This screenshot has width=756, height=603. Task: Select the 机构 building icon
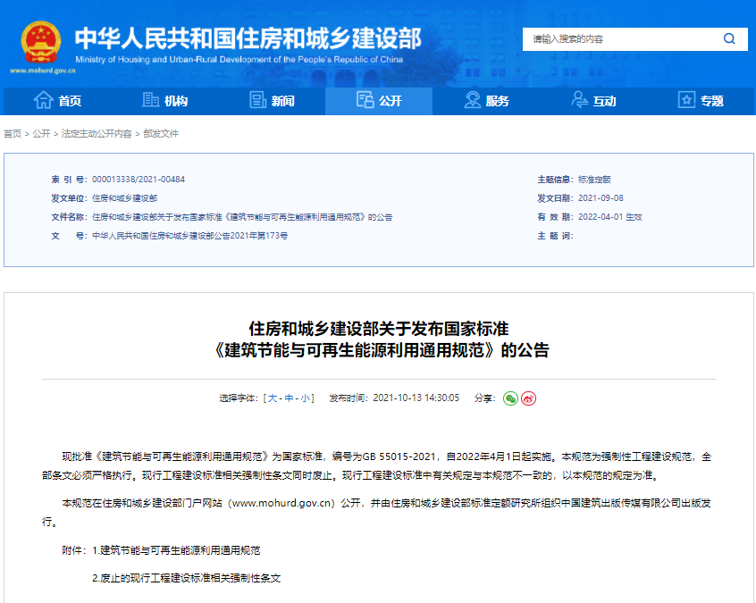click(148, 101)
